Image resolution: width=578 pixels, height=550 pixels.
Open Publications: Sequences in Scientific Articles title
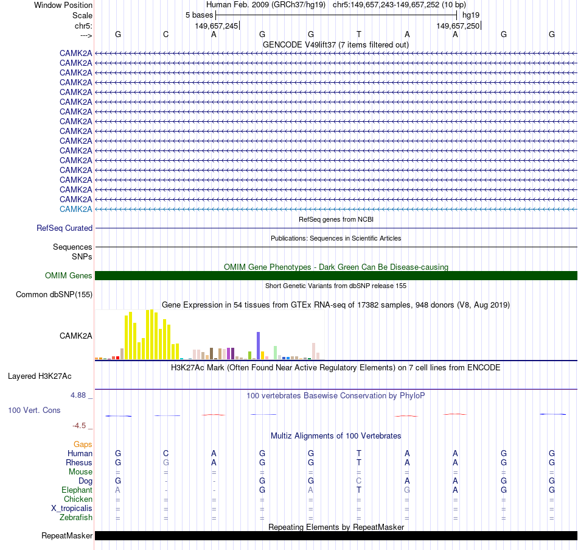(336, 238)
